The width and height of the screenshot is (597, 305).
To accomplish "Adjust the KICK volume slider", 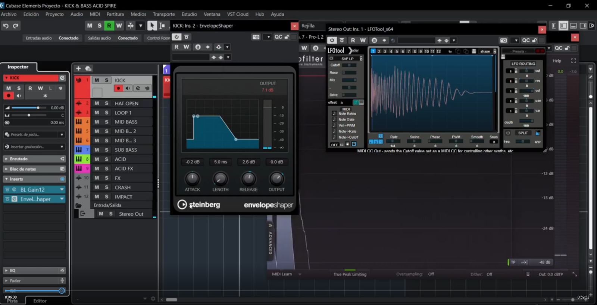I will [x=38, y=107].
